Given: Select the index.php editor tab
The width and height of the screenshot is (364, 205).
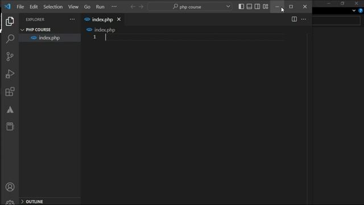Looking at the screenshot, I should point(102,19).
